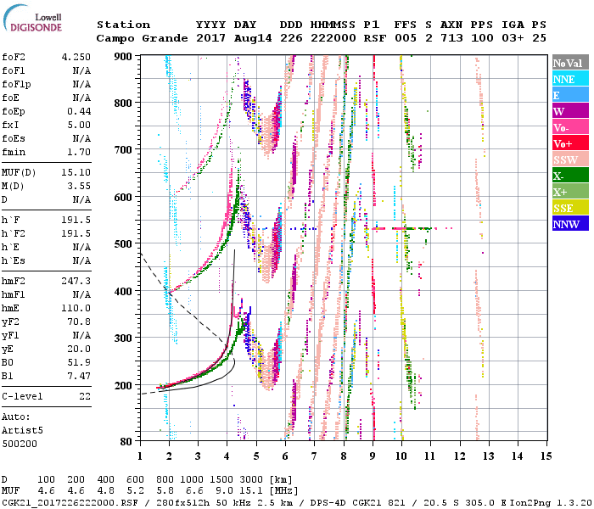594x509 pixels.
Task: Click the C-level value 22
Action: [x=85, y=396]
